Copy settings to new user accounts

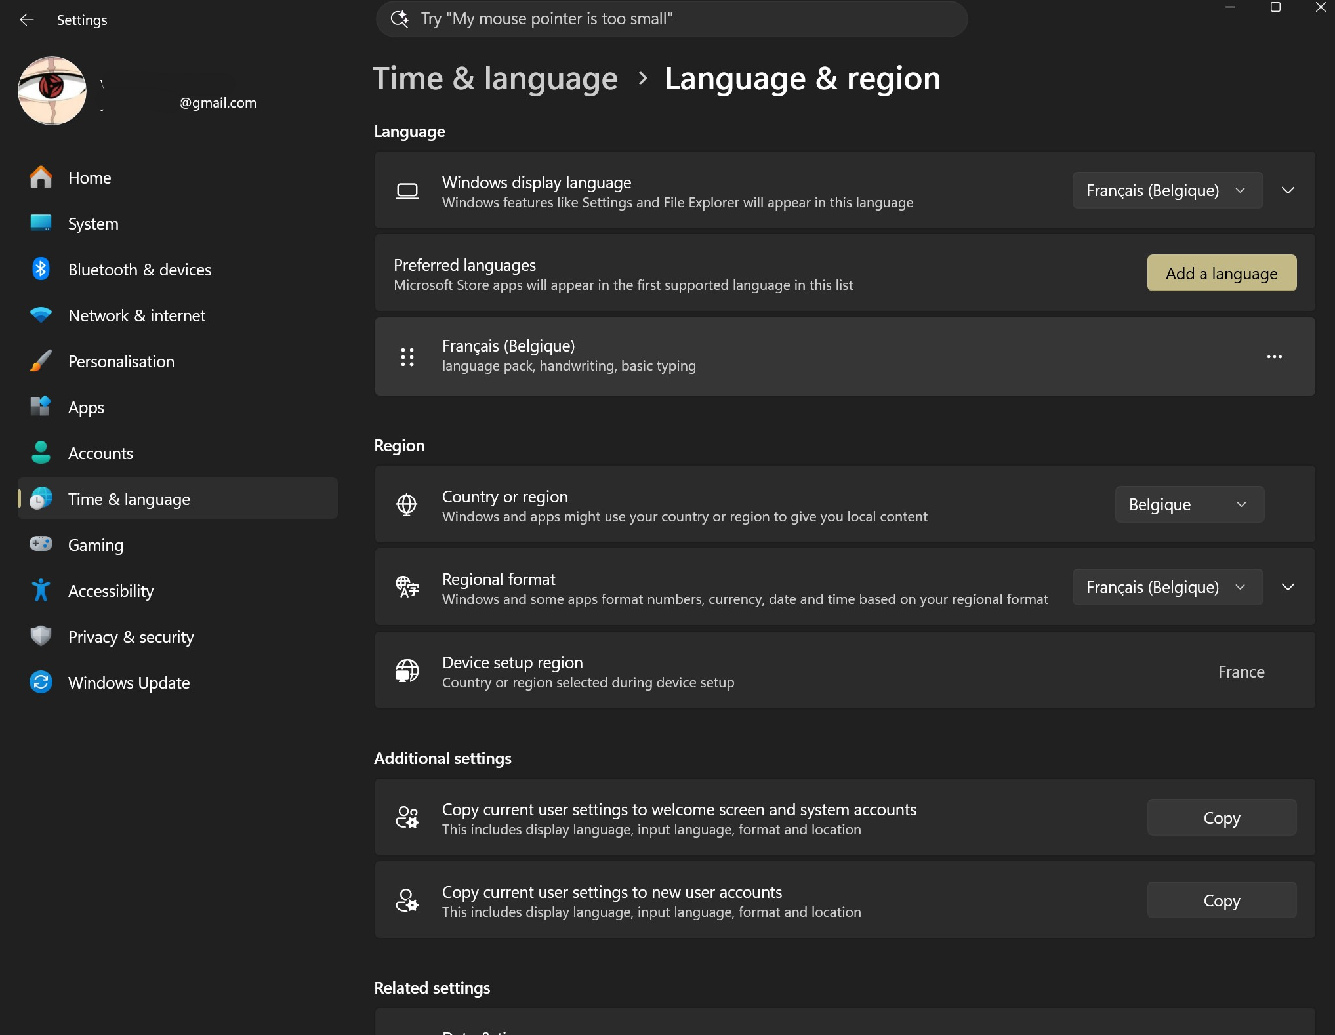pyautogui.click(x=1222, y=900)
